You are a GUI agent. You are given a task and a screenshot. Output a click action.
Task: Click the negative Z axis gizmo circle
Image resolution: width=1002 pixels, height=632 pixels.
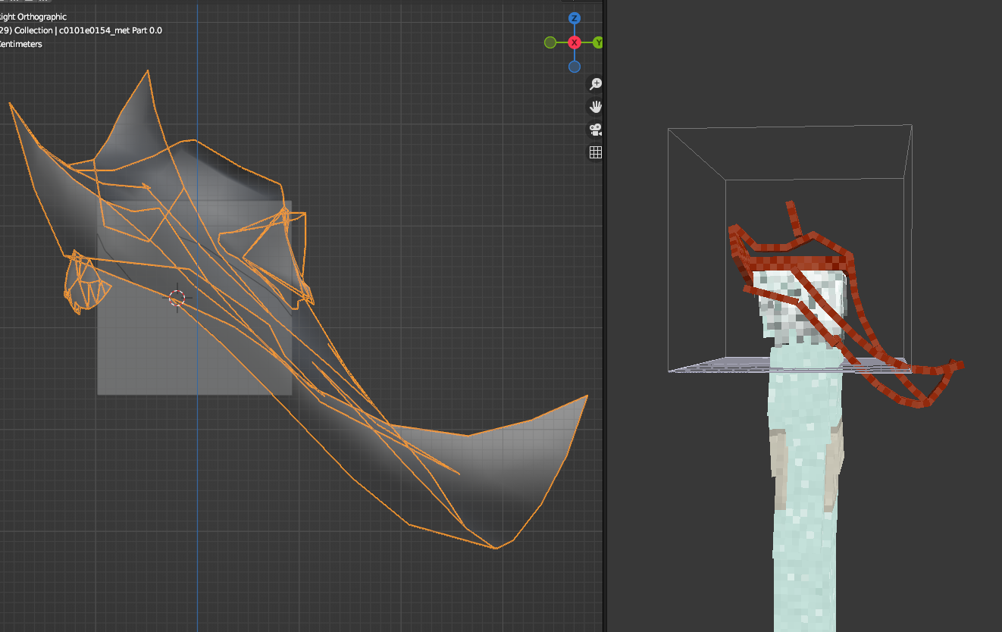(x=575, y=67)
